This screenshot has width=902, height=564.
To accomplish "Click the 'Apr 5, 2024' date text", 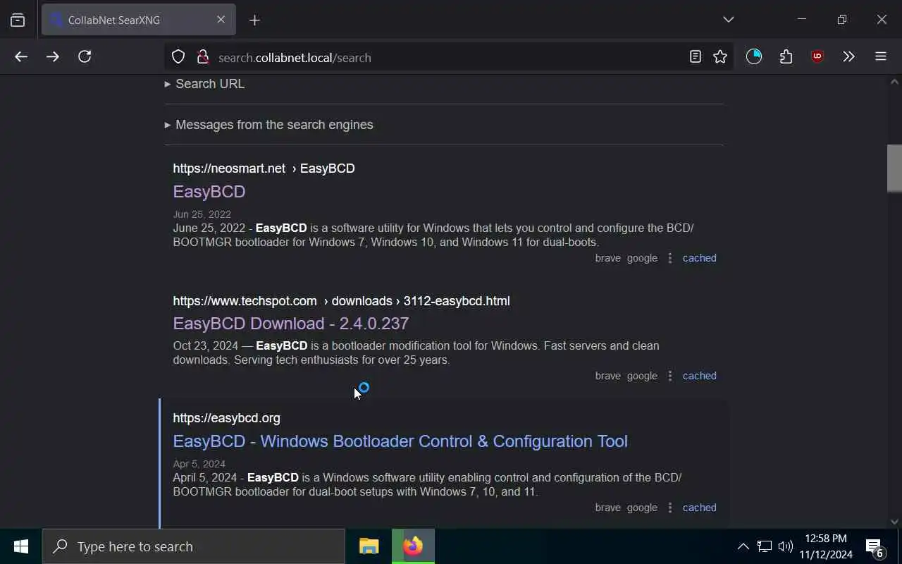I will click(199, 464).
